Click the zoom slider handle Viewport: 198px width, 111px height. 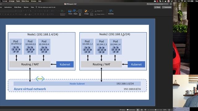pyautogui.click(x=156, y=110)
